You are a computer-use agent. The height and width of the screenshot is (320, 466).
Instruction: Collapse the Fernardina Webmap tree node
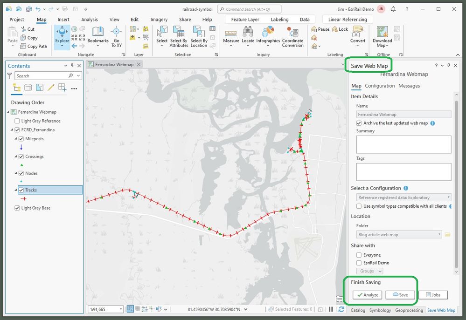click(x=8, y=112)
